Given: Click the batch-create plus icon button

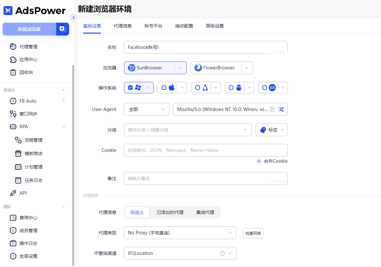Looking at the screenshot, I should tap(63, 29).
